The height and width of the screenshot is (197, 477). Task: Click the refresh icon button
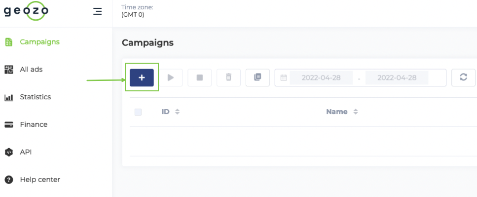coord(463,78)
